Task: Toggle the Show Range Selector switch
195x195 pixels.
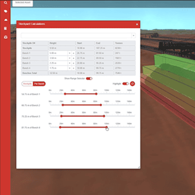Action: [89, 78]
